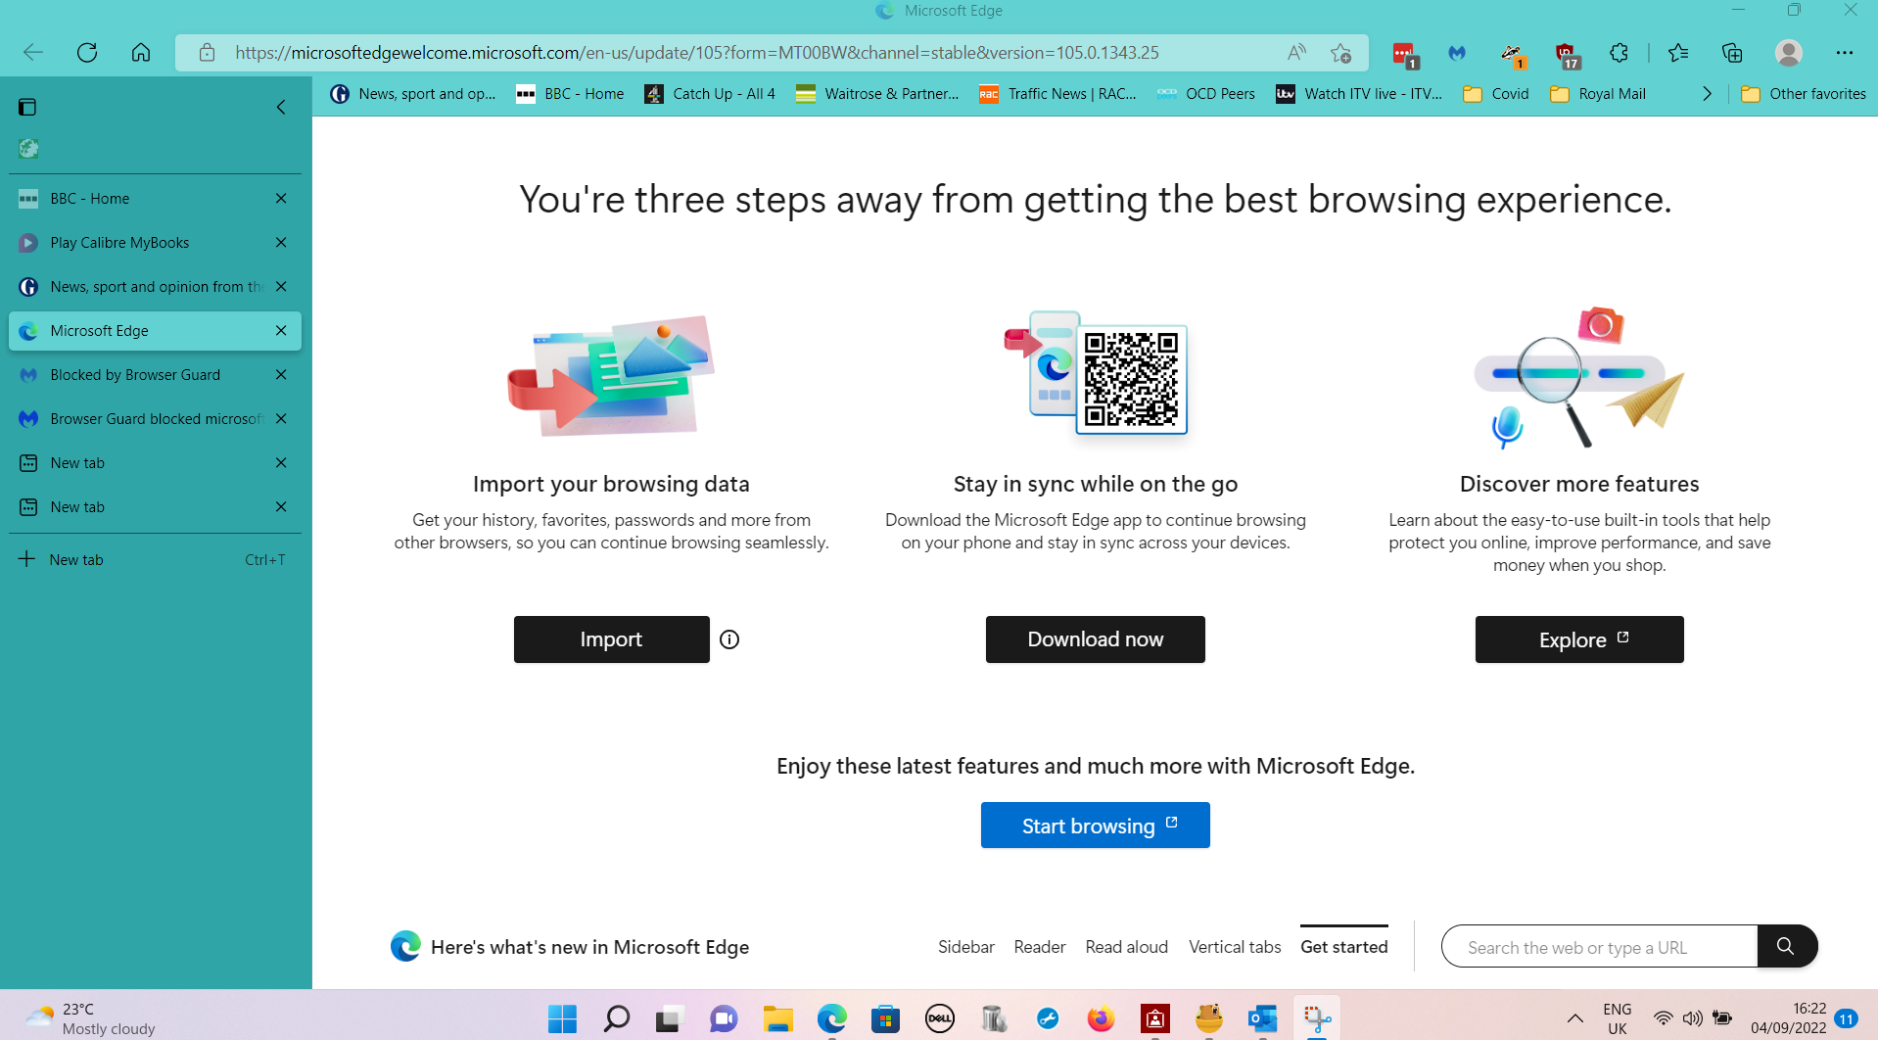1878x1040 pixels.
Task: Click the search magnifier button
Action: pos(1786,946)
